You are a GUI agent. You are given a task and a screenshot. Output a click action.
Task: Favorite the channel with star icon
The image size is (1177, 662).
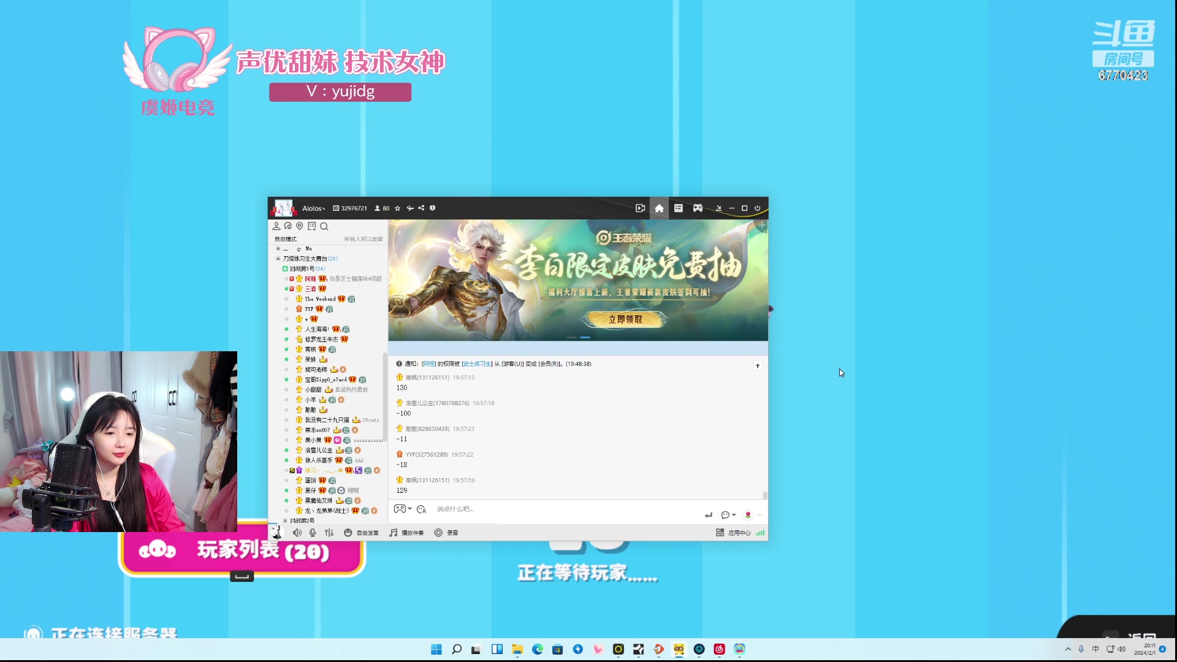coord(397,208)
